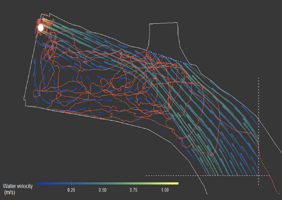Click the short diagonal dashed line below the notch
Viewport: 282px width, 200px height.
[167, 57]
